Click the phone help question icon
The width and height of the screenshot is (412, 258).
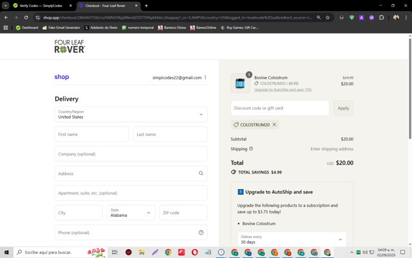[201, 232]
